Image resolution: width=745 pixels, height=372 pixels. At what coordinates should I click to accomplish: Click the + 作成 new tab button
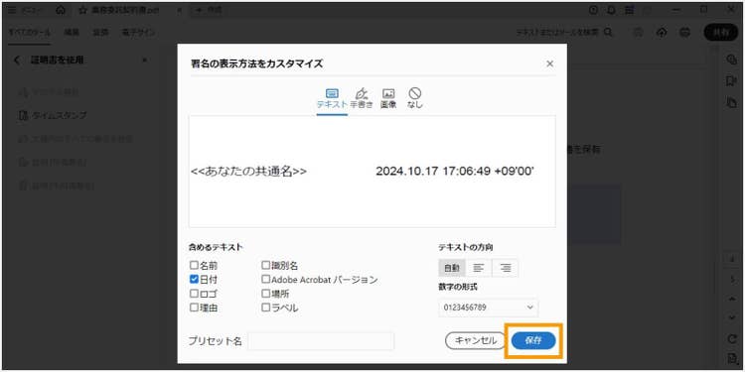point(209,10)
